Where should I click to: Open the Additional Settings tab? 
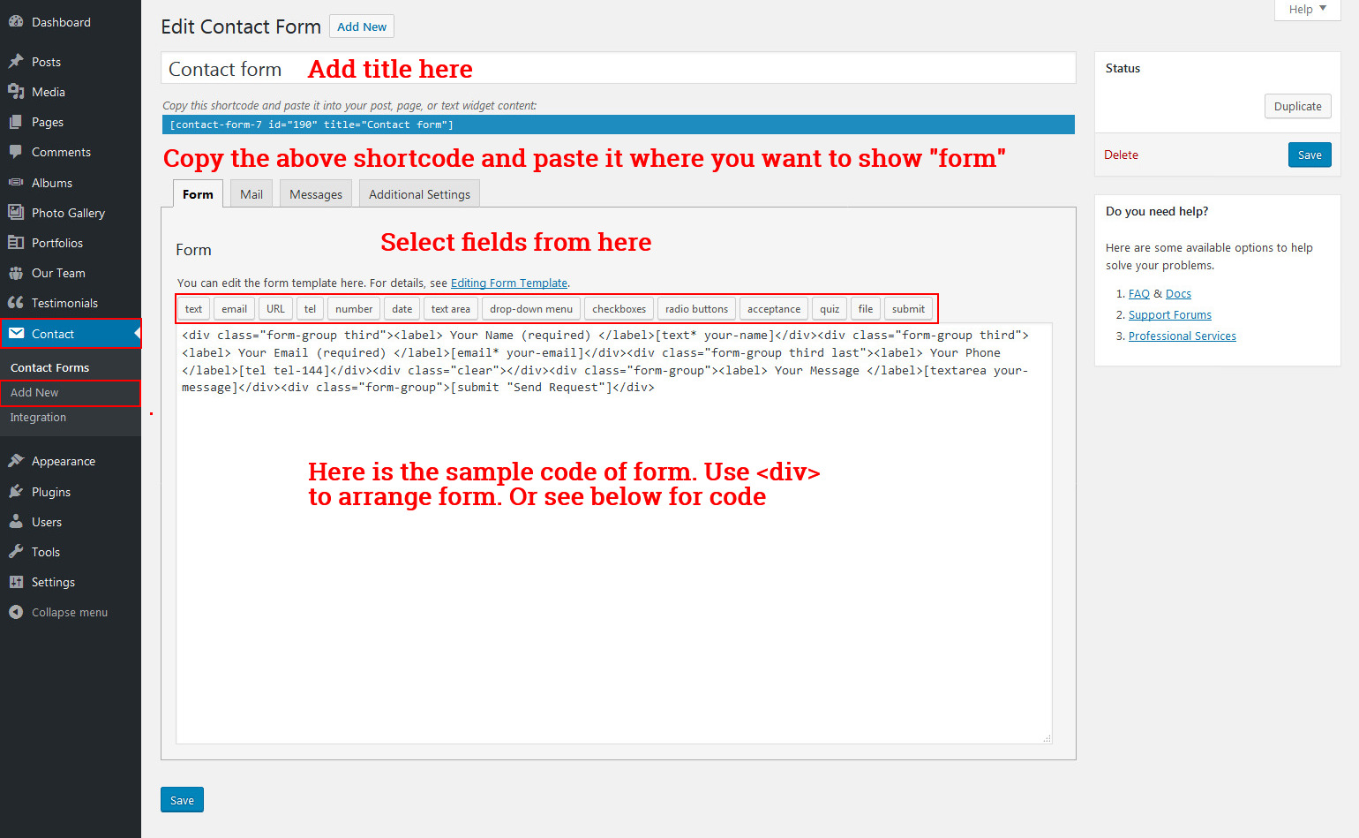point(419,194)
